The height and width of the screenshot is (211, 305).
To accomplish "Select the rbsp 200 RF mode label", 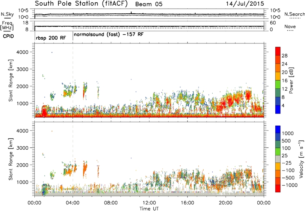I will pos(51,38).
